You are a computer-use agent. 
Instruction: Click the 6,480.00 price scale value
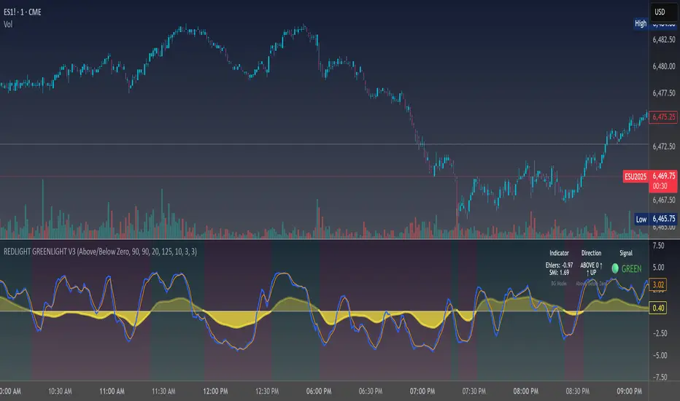[663, 66]
